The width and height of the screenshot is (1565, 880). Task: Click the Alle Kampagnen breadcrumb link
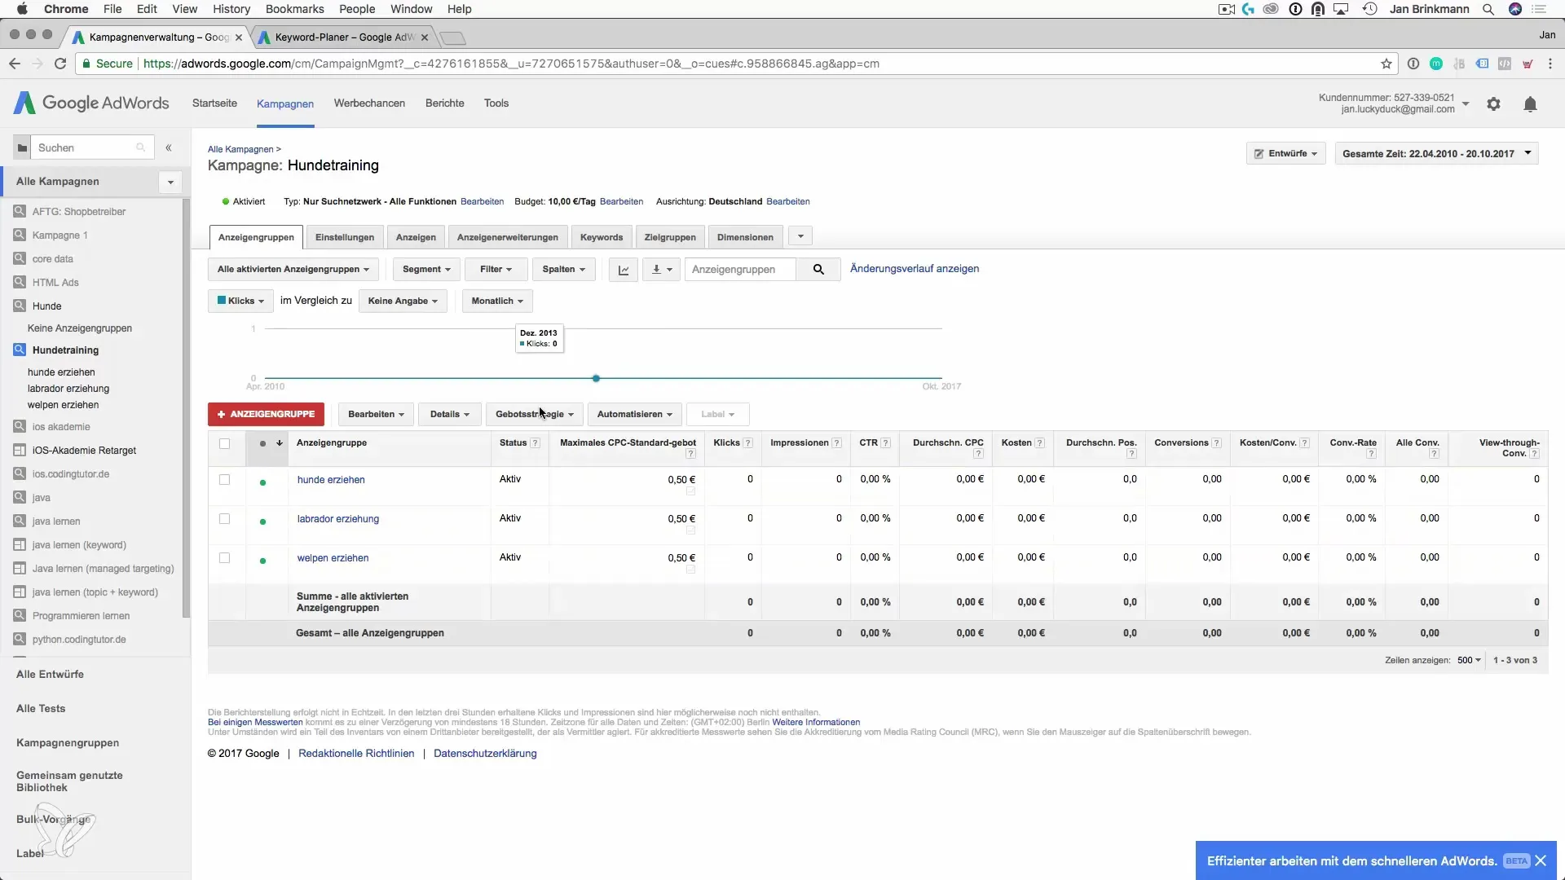240,149
